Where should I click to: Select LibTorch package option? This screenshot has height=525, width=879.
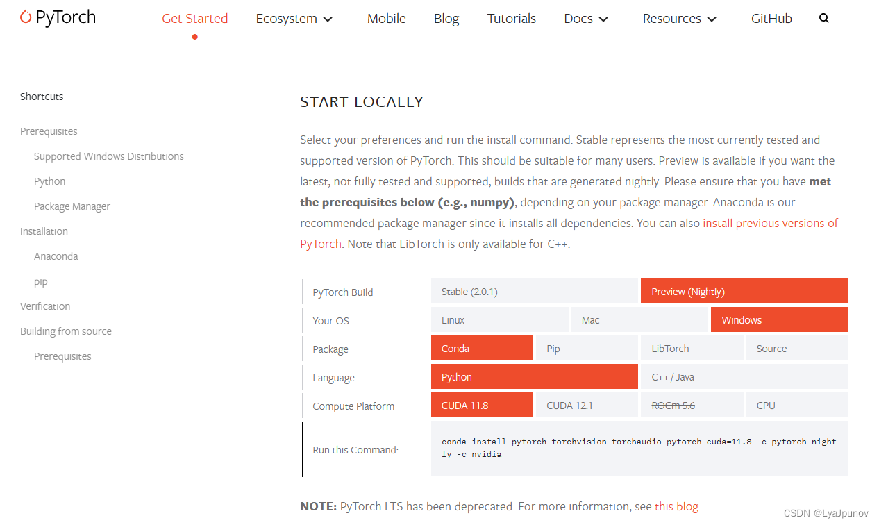pyautogui.click(x=692, y=349)
